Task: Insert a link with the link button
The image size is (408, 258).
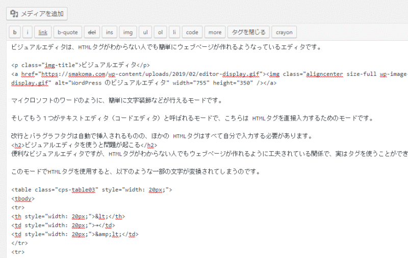Action: pyautogui.click(x=43, y=32)
